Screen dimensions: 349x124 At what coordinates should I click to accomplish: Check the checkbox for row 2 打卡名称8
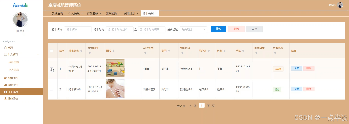click(x=51, y=89)
